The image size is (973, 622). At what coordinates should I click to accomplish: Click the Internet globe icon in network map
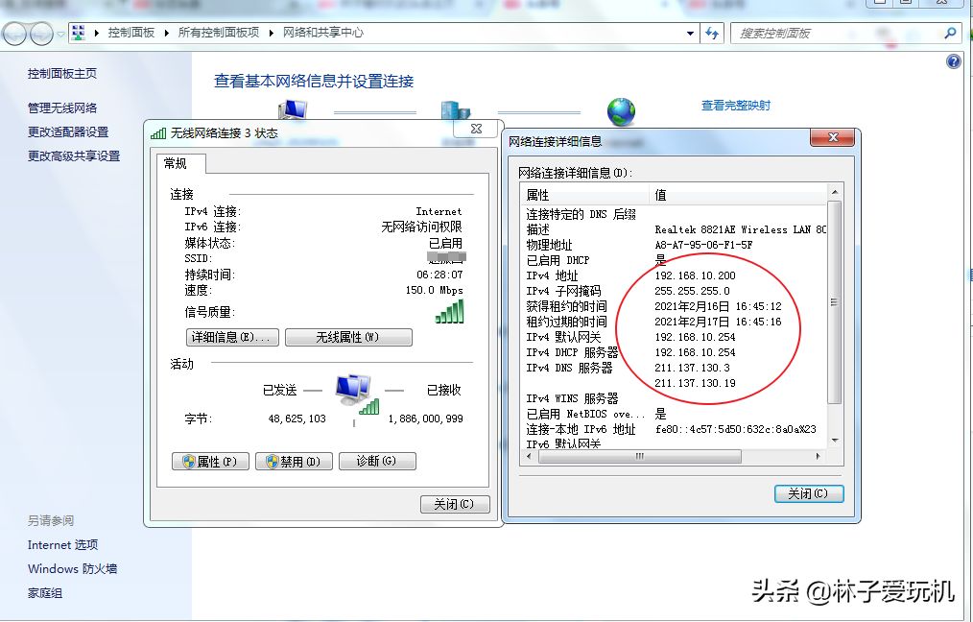(x=621, y=111)
